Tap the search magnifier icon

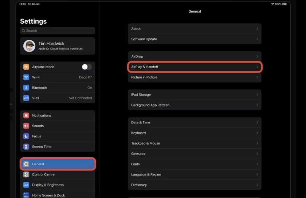[x=23, y=31]
